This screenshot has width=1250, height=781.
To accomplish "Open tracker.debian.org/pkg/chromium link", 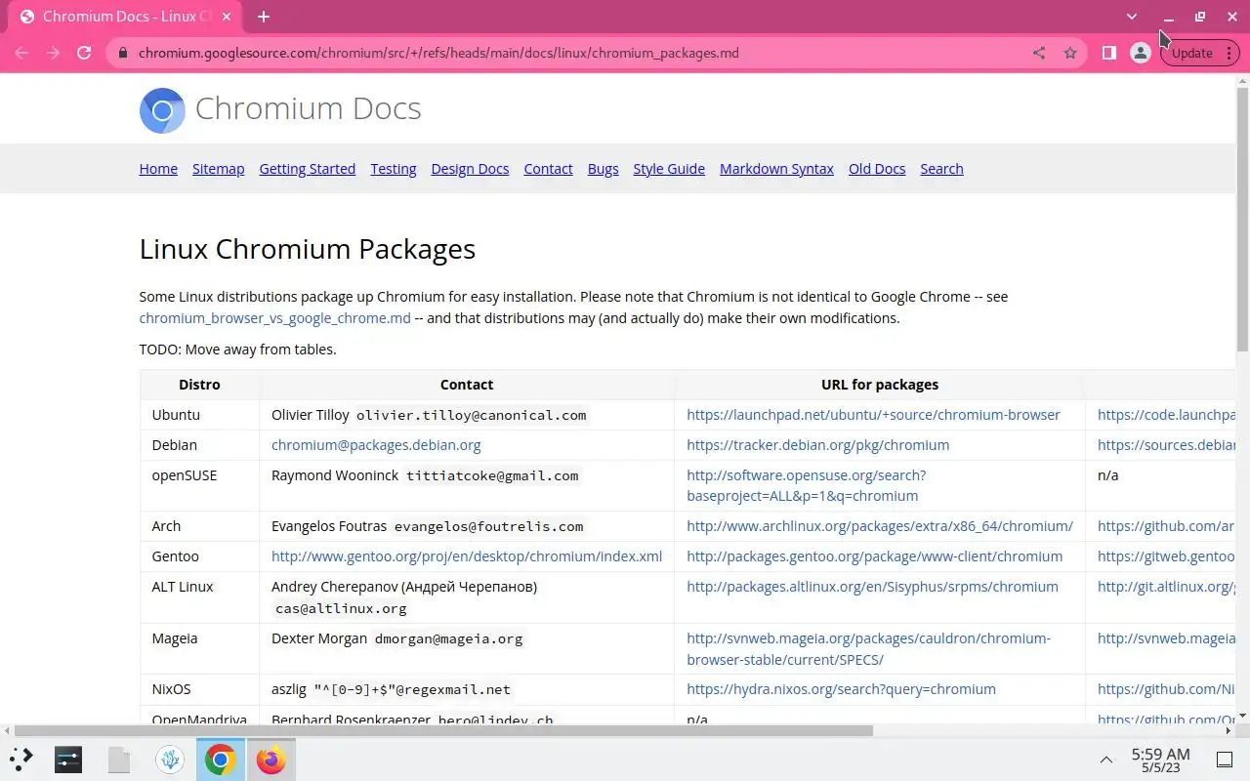I will (x=817, y=445).
